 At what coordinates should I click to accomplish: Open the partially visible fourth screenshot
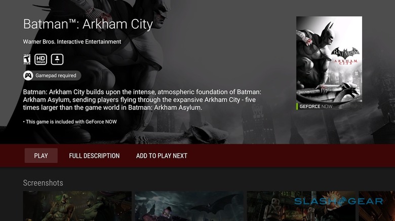(377, 206)
